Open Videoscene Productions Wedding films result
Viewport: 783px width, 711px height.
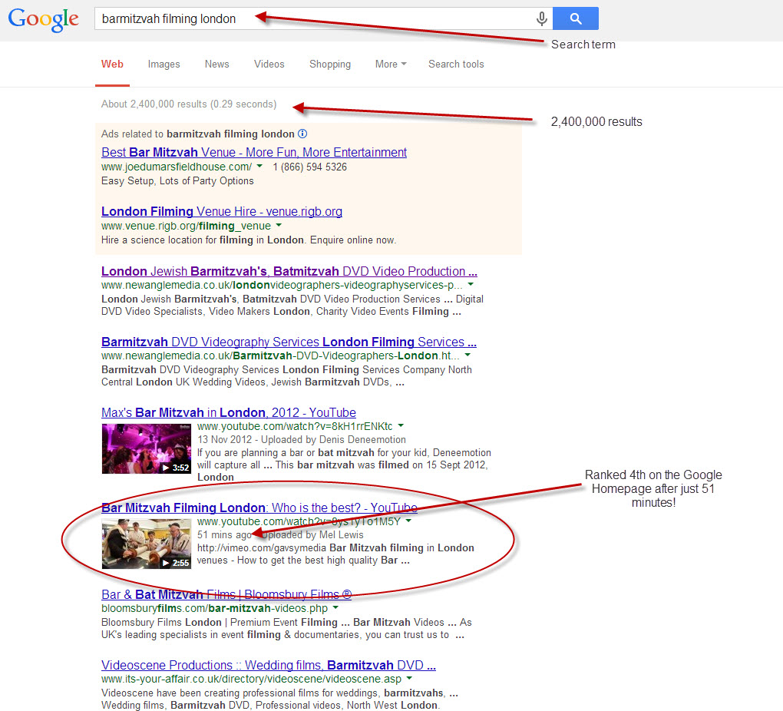(269, 665)
